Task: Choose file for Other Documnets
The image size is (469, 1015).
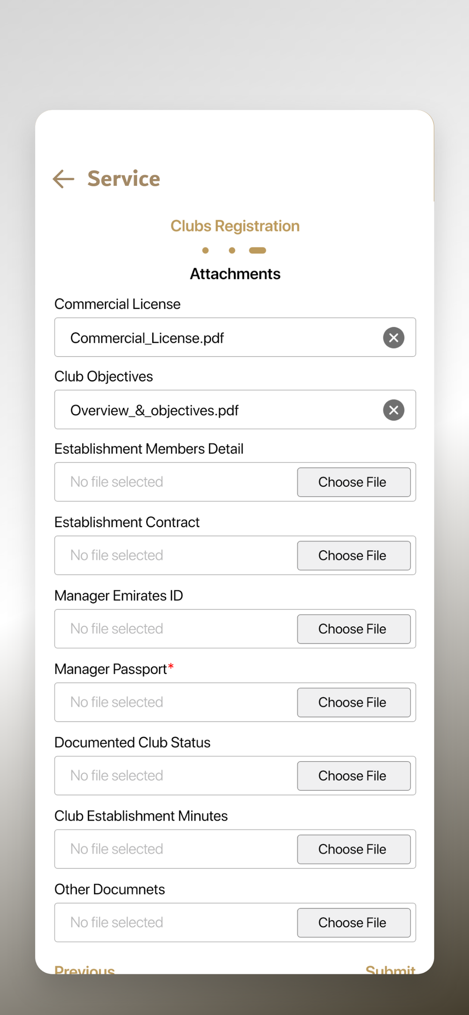Action: click(x=354, y=923)
